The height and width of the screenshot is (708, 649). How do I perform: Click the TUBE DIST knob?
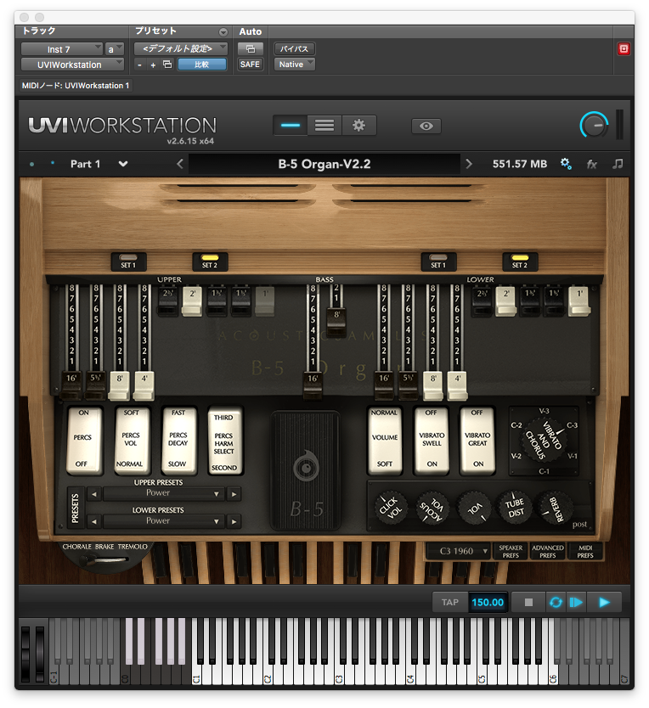[x=514, y=508]
